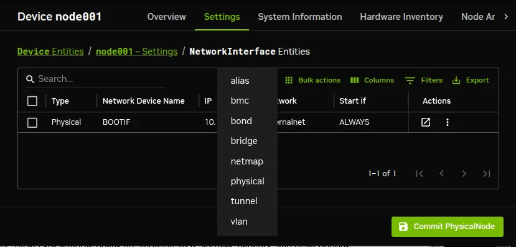The height and width of the screenshot is (247, 516).
Task: Open the Columns chooser
Action: tap(372, 80)
